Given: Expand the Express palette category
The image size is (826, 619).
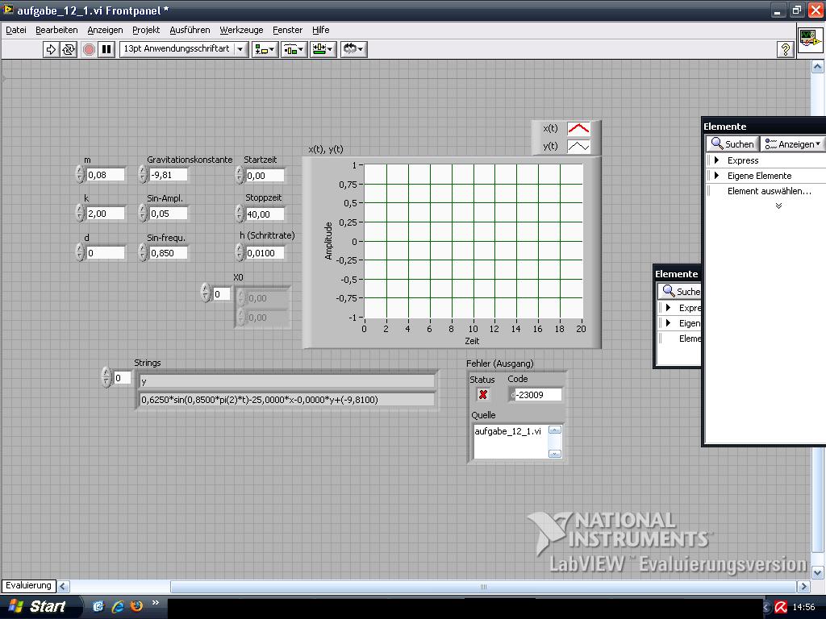Looking at the screenshot, I should coord(716,160).
